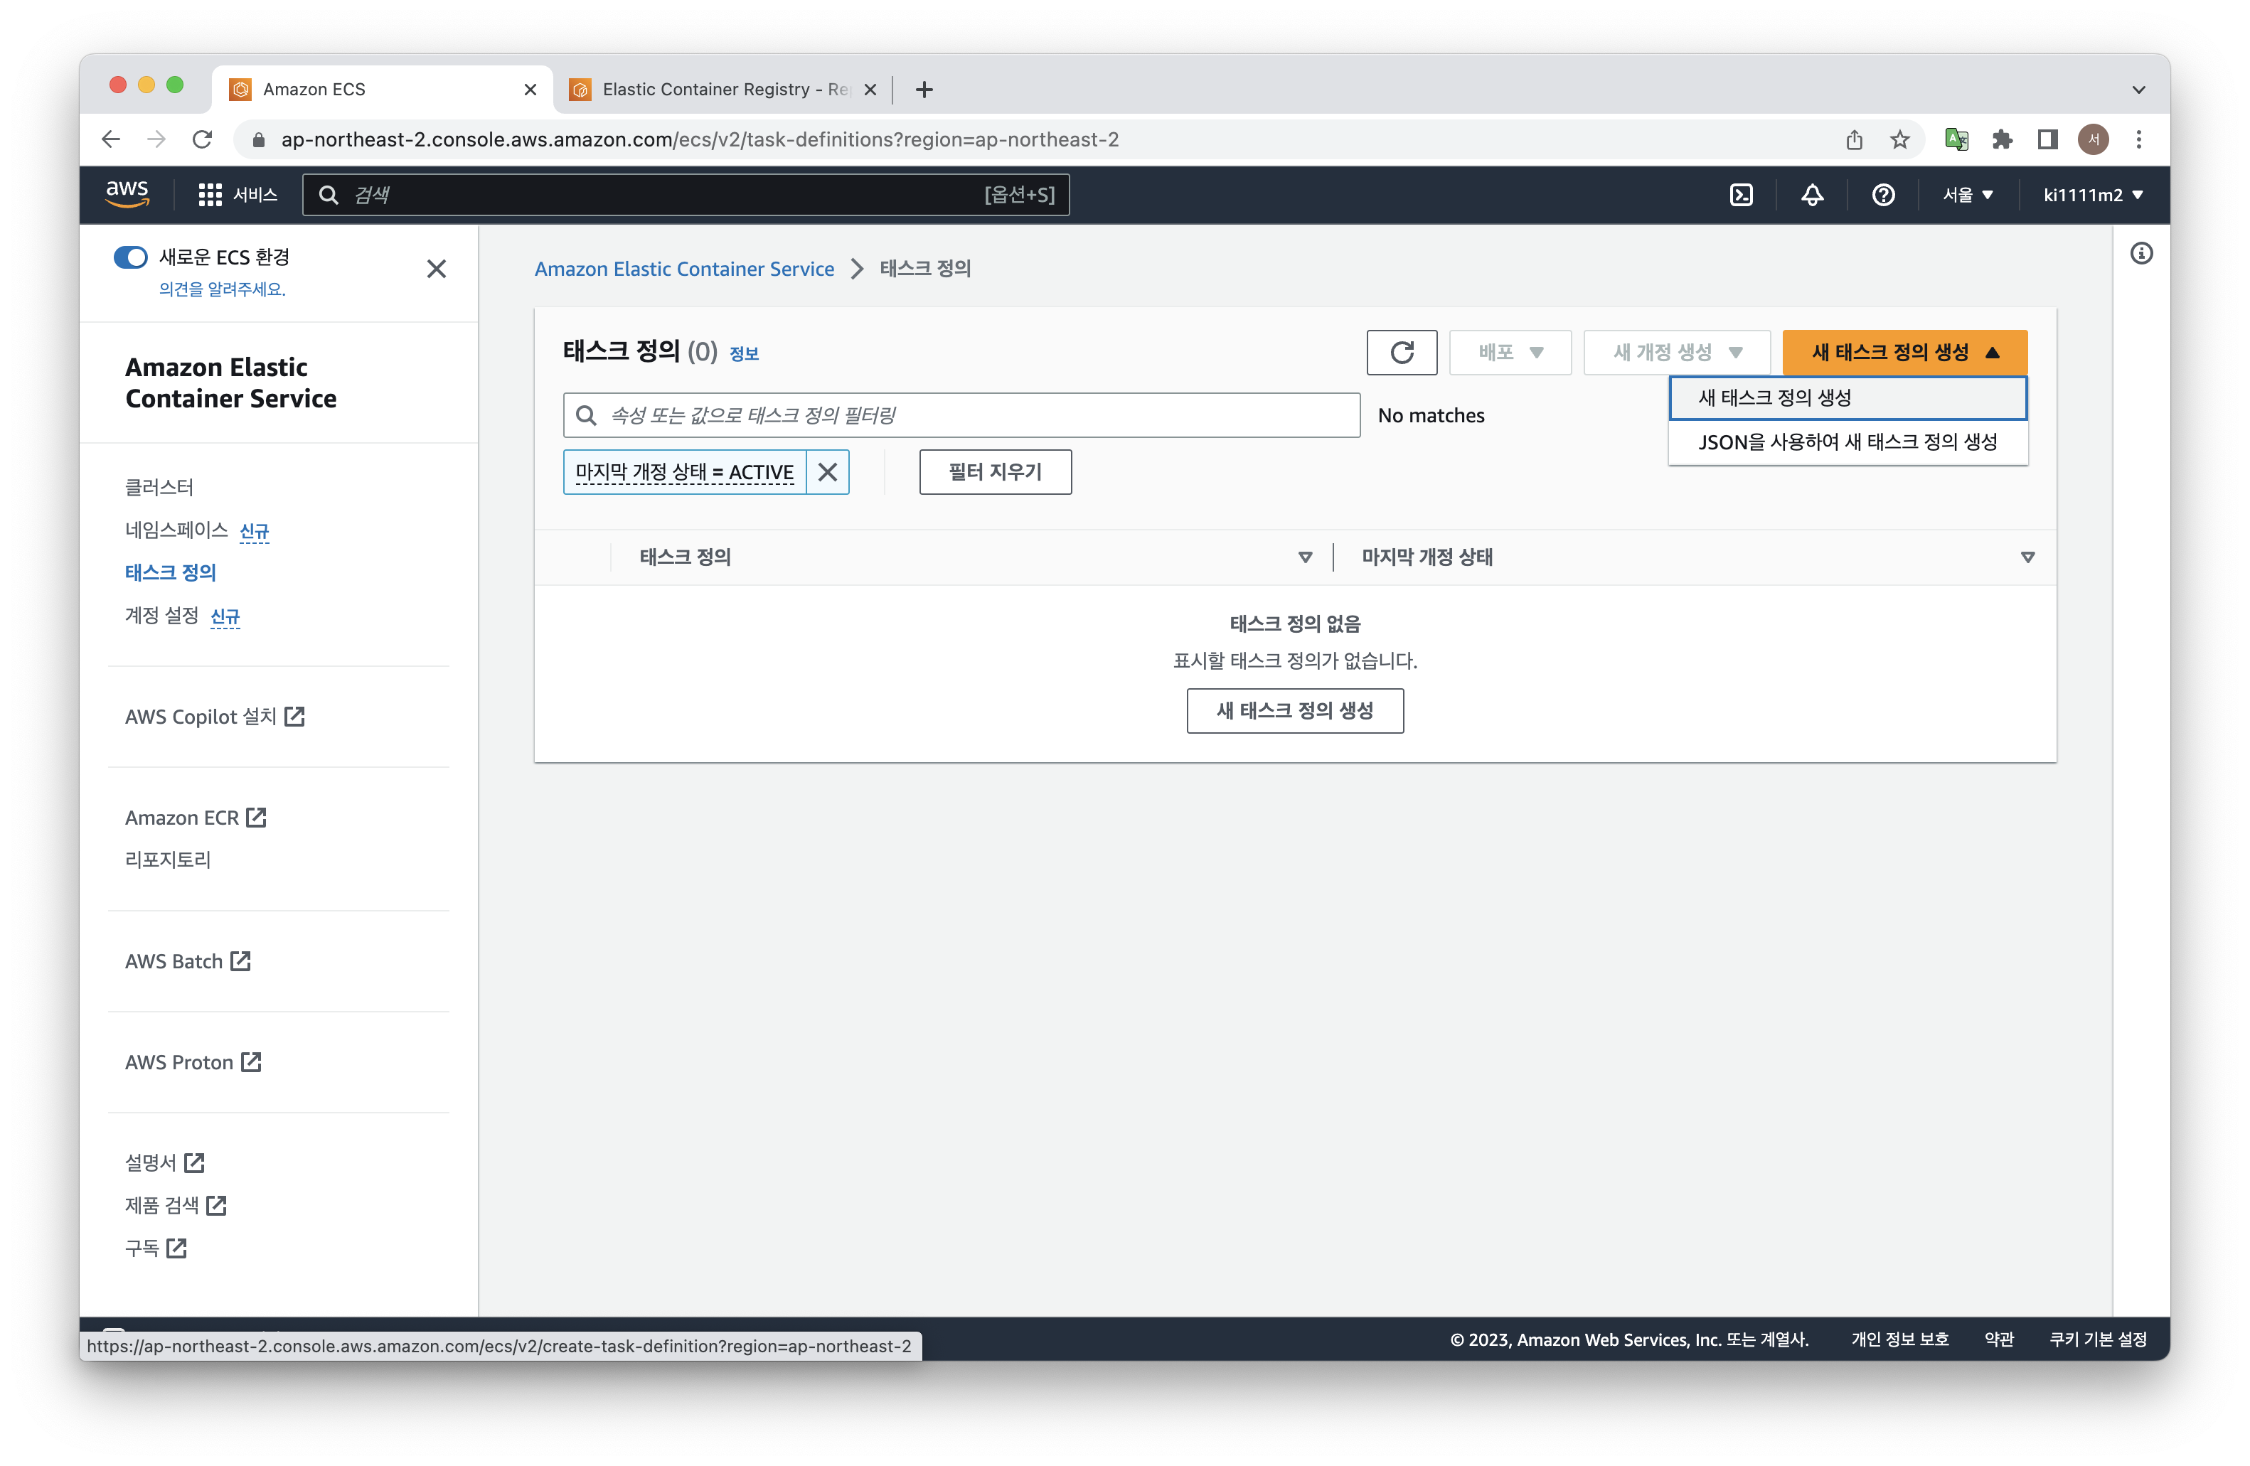Remove the ACTIVE status filter chip

coord(827,471)
